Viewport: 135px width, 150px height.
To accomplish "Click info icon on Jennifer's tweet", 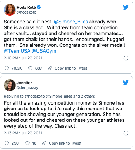I will pos(126,133).
